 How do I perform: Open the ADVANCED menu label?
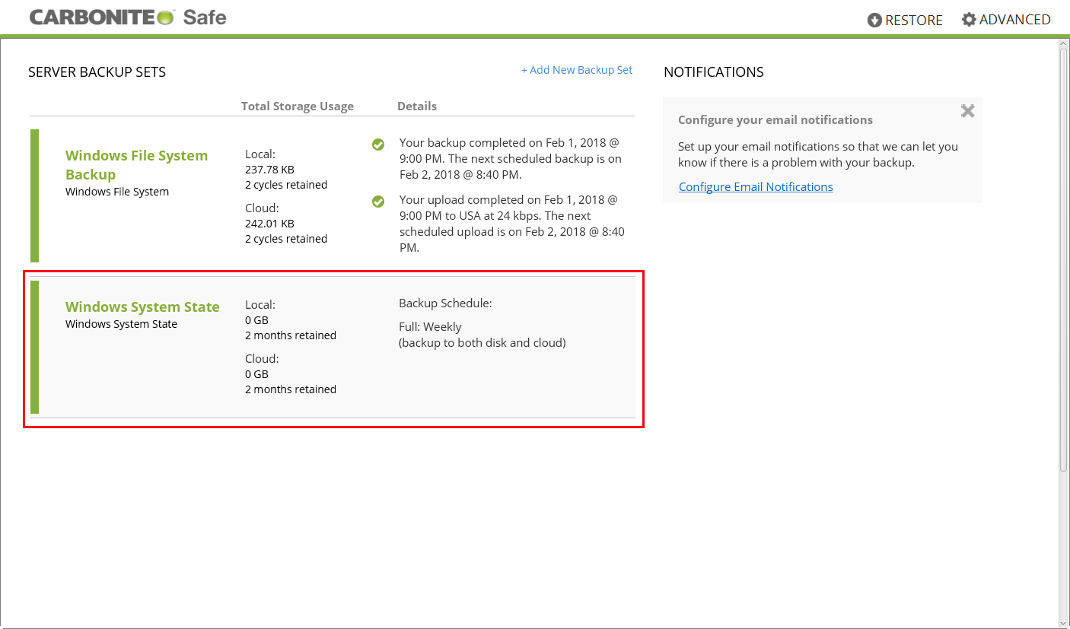1014,20
